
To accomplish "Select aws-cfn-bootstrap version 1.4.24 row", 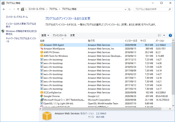I will pyautogui.click(x=106, y=85).
